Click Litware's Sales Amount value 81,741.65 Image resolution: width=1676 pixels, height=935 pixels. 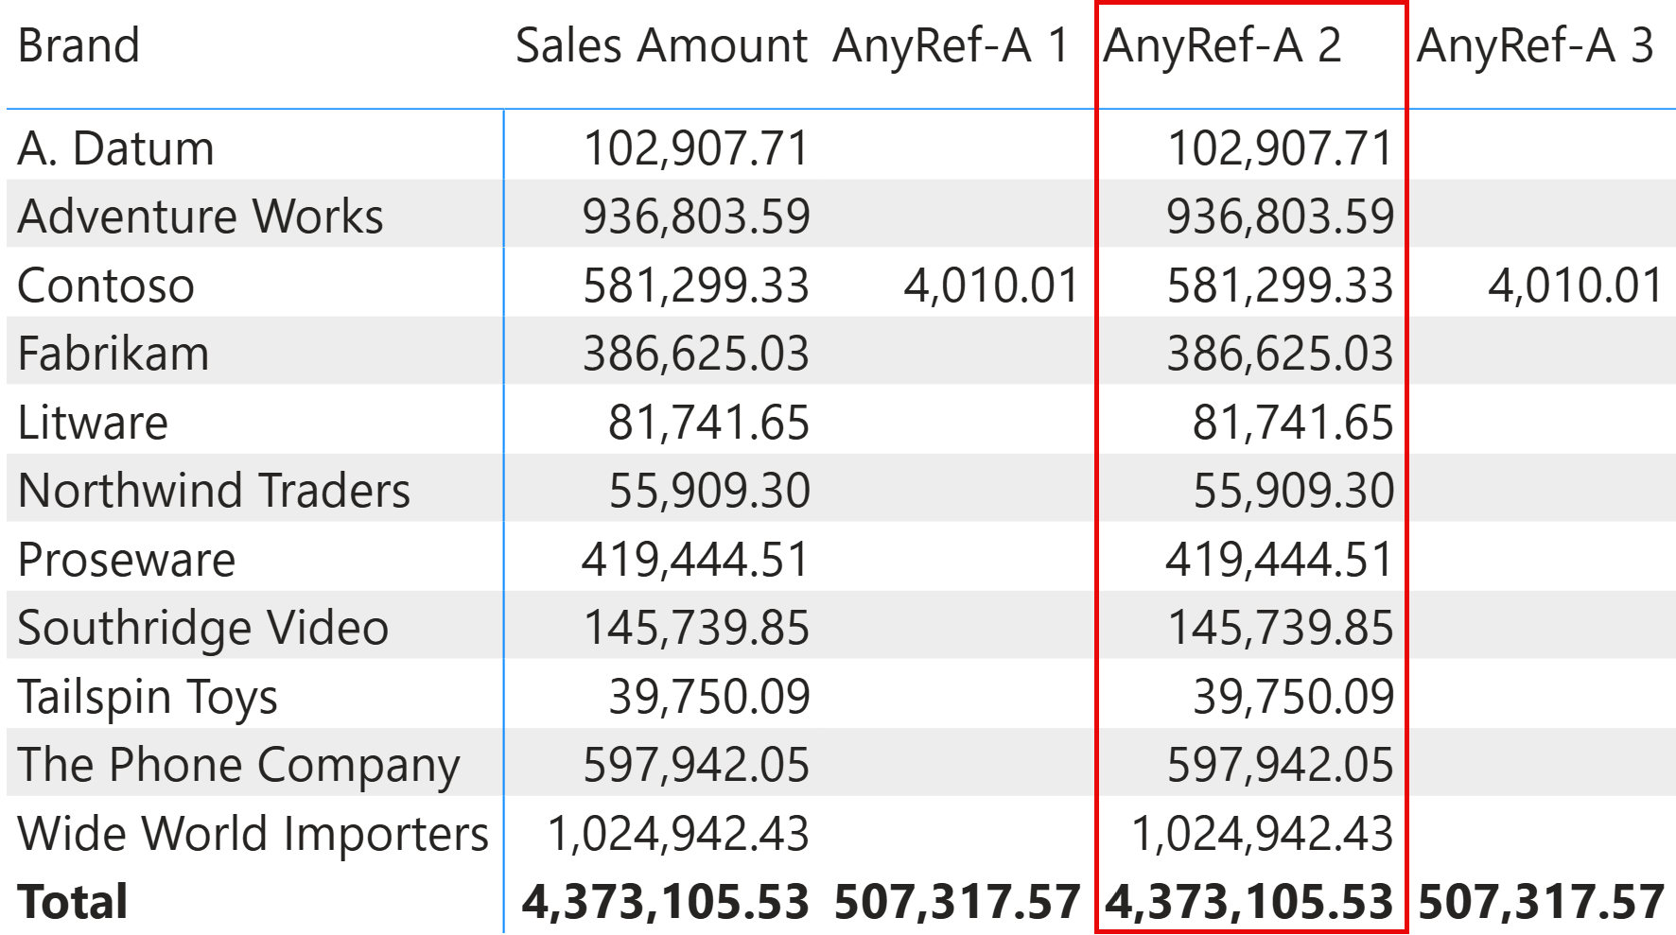(x=708, y=423)
